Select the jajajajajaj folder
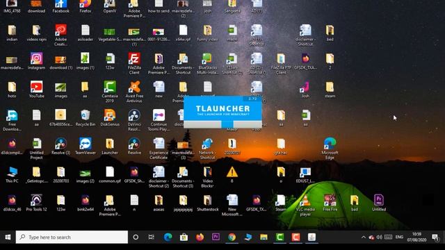Viewport: 445px width, 250px height. (x=183, y=203)
